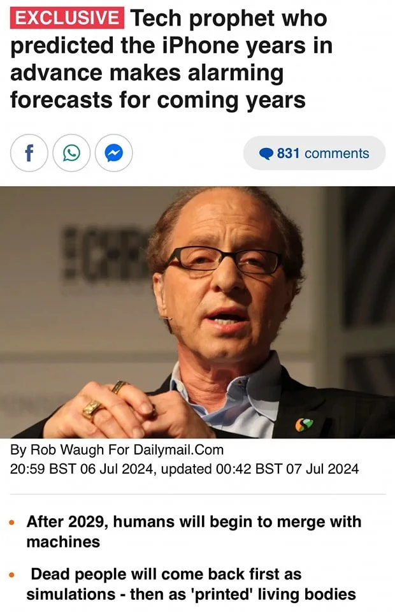Share the article via Messenger icon
The image size is (395, 612).
pos(114,153)
